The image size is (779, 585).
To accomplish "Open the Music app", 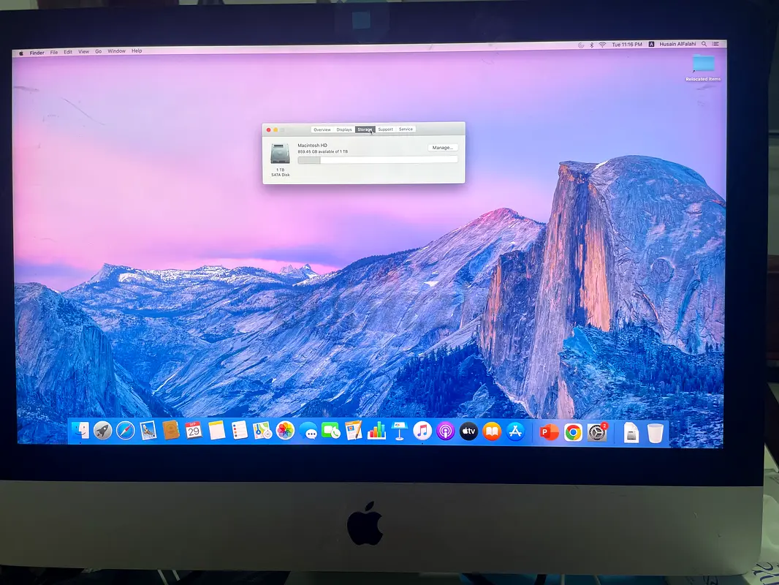I will click(422, 431).
